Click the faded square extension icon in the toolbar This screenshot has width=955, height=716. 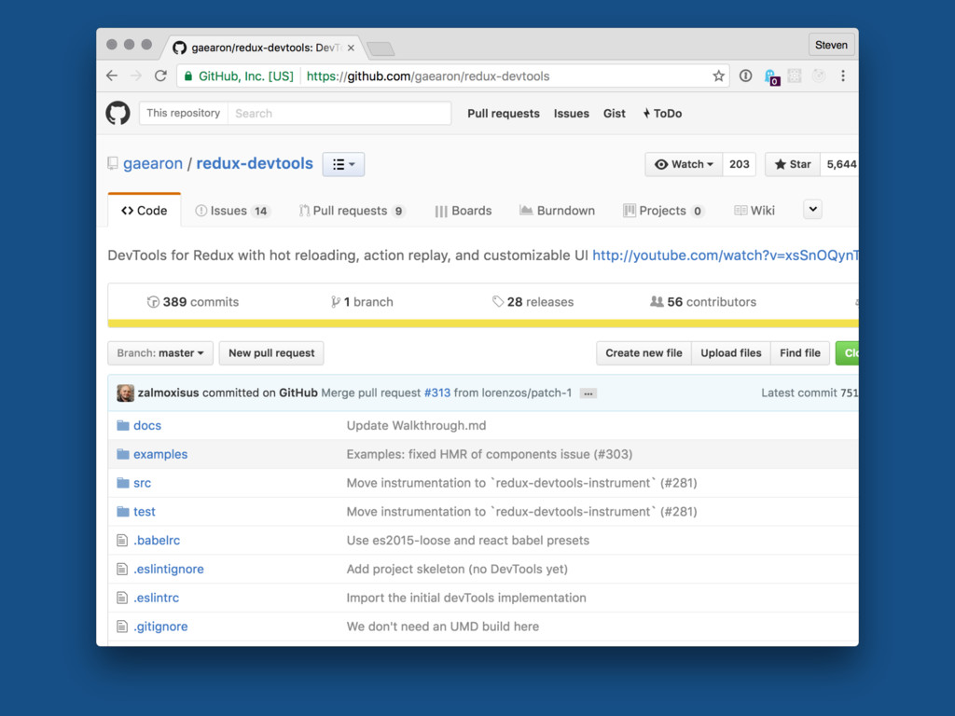click(x=795, y=76)
